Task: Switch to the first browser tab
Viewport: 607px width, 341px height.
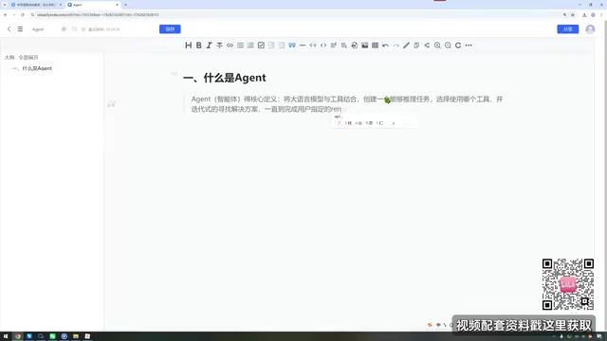Action: 36,5
